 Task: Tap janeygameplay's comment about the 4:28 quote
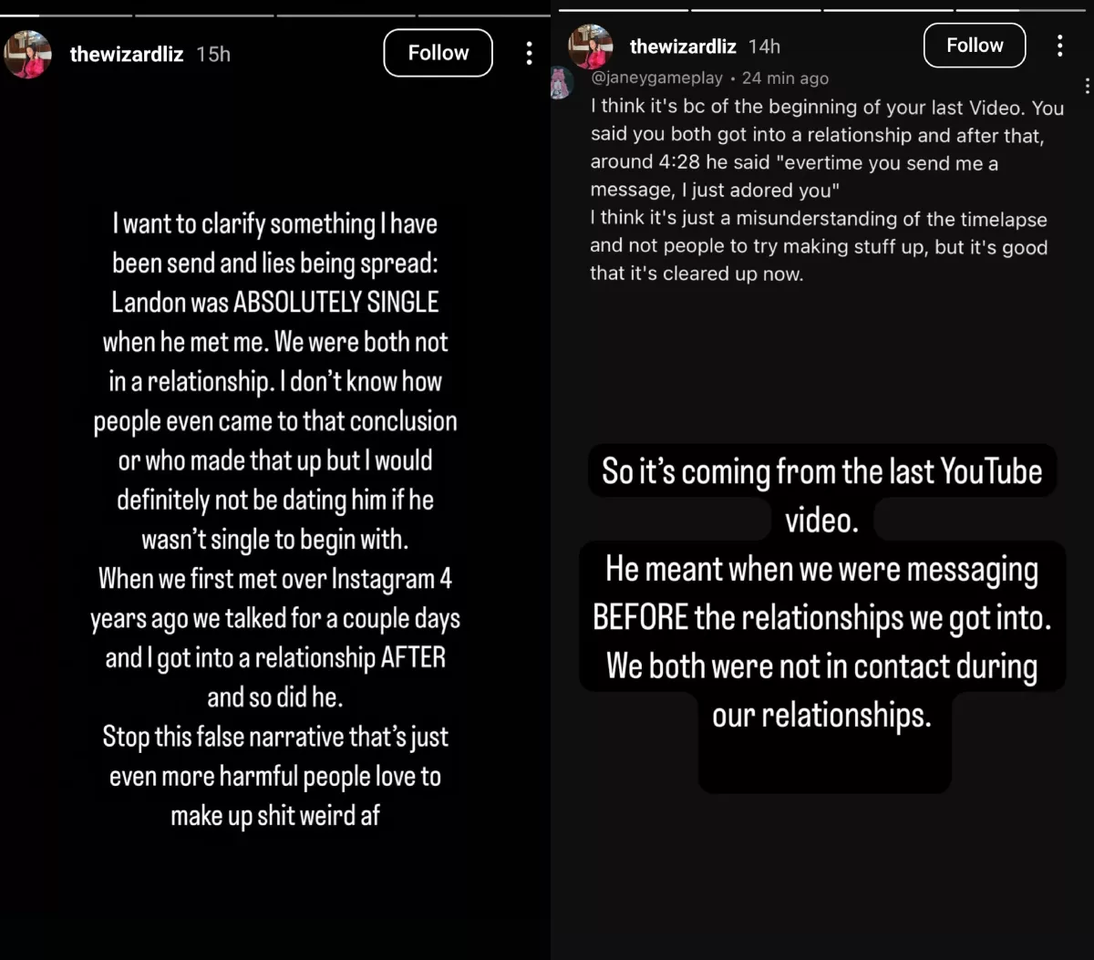[x=826, y=191]
